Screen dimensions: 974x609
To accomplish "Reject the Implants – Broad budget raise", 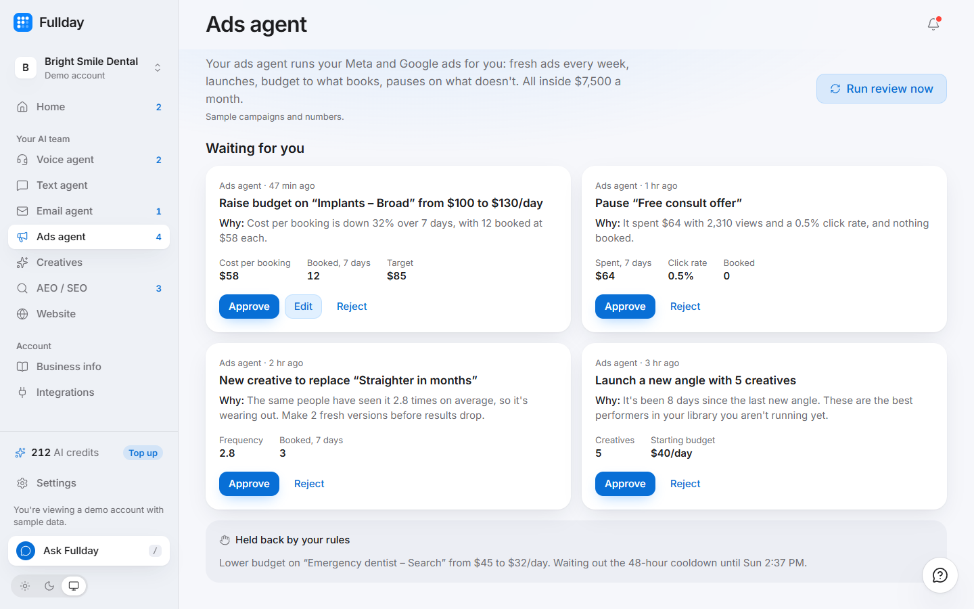I will (352, 307).
